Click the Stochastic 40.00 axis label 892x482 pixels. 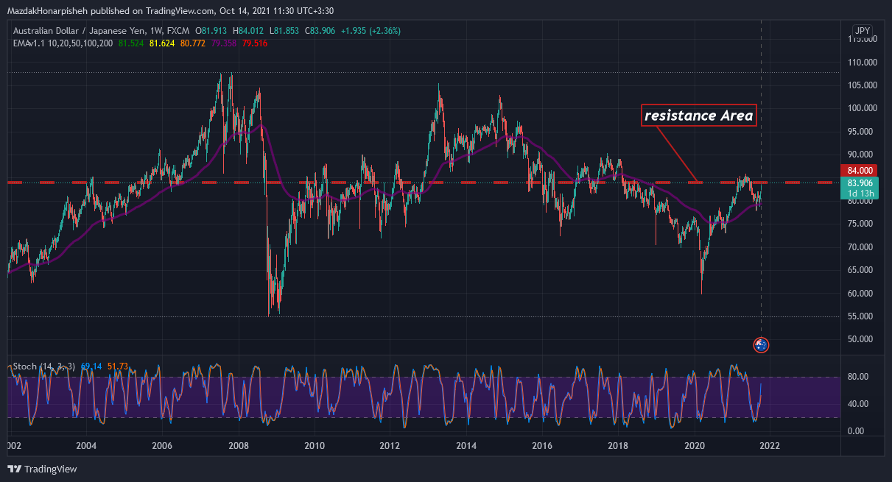point(859,404)
